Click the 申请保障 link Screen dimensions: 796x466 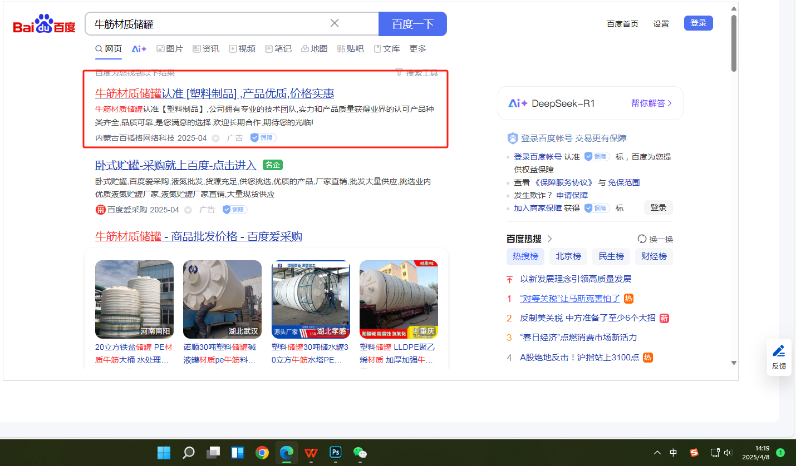572,195
